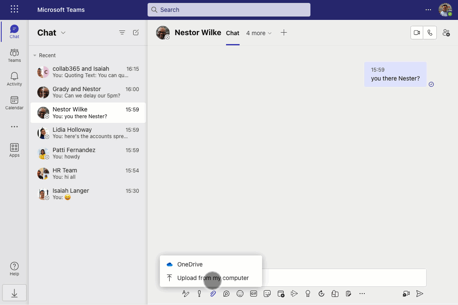Viewport: 458px width, 305px height.
Task: Open the Chat list filter
Action: tap(122, 32)
